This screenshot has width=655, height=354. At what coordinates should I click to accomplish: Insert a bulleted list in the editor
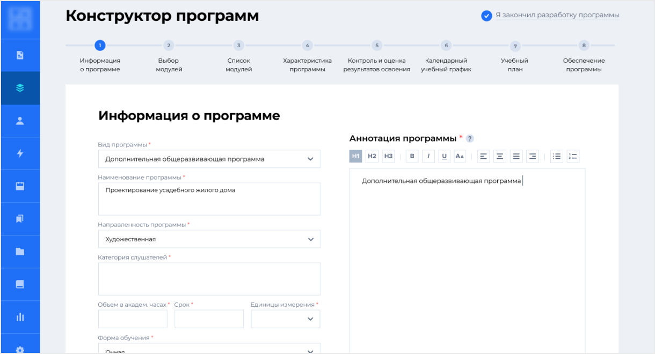(557, 156)
